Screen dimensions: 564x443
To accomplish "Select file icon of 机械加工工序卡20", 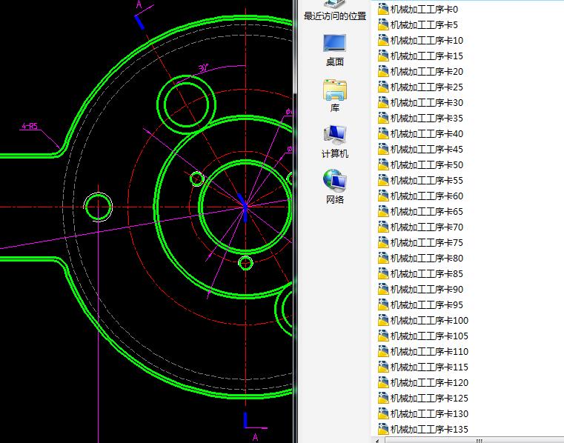I will point(383,72).
